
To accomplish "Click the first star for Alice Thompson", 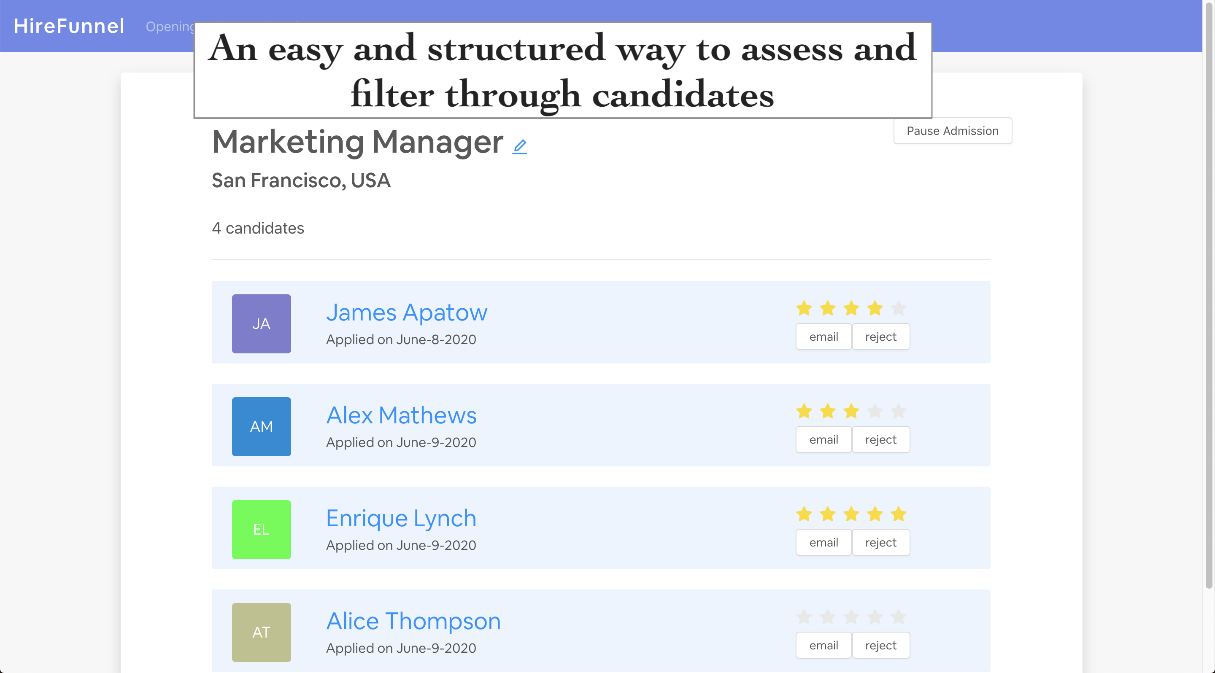I will pos(804,617).
